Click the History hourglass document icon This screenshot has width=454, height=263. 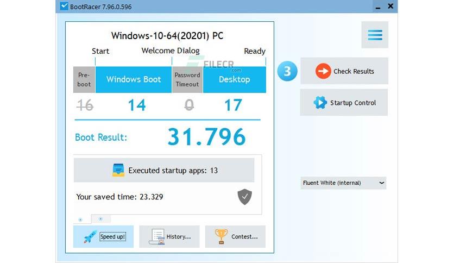[x=157, y=237]
